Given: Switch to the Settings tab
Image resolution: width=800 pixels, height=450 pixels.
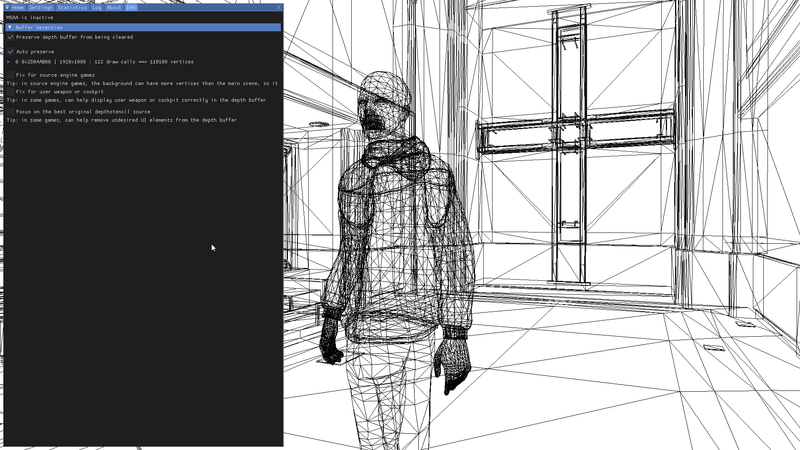Looking at the screenshot, I should [x=41, y=7].
